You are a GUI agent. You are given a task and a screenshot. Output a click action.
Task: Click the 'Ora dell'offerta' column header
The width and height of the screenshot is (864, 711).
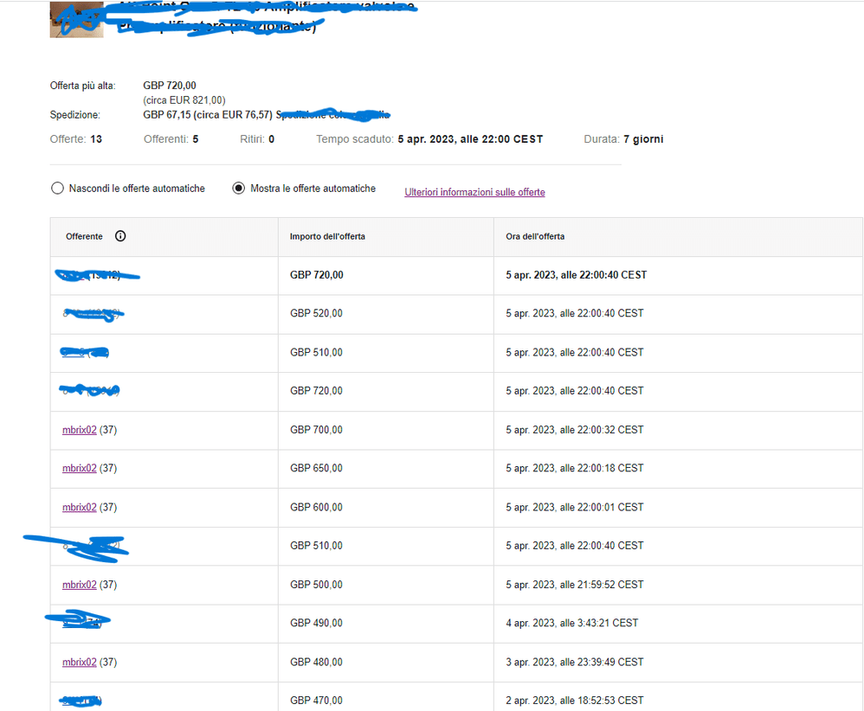click(535, 236)
